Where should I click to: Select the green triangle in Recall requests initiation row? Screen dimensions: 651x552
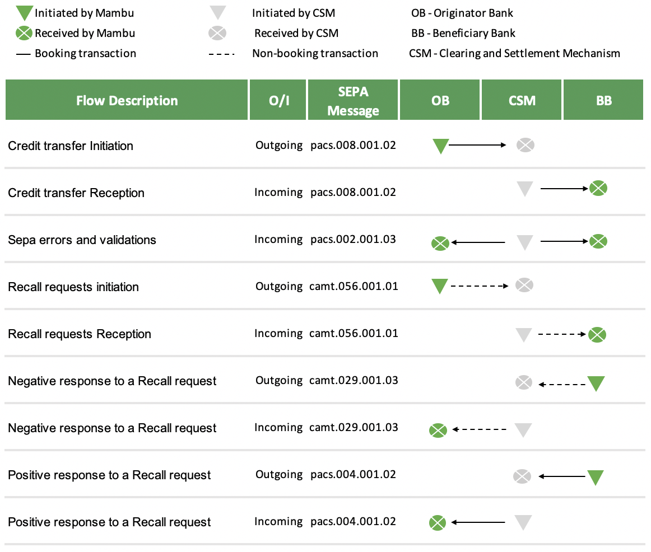[x=440, y=287]
